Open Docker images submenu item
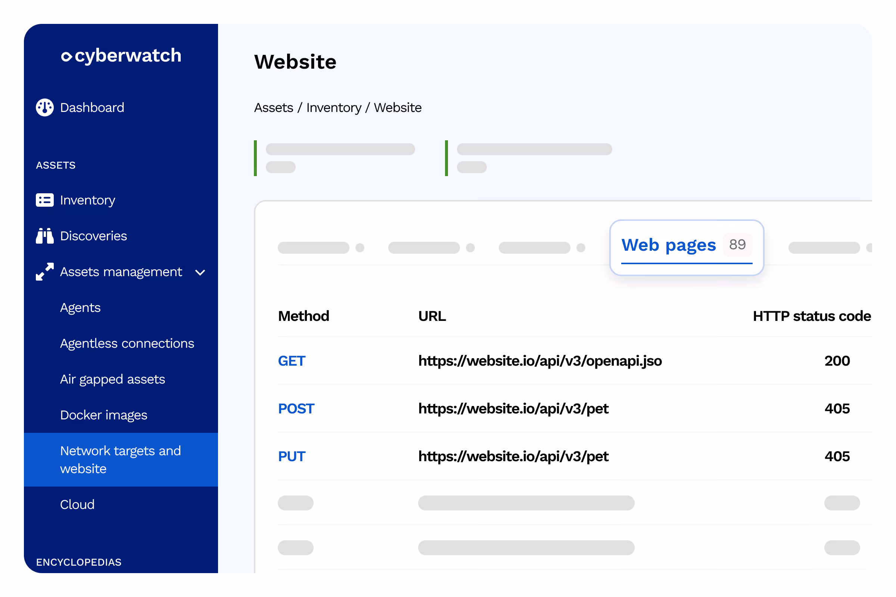 click(104, 415)
